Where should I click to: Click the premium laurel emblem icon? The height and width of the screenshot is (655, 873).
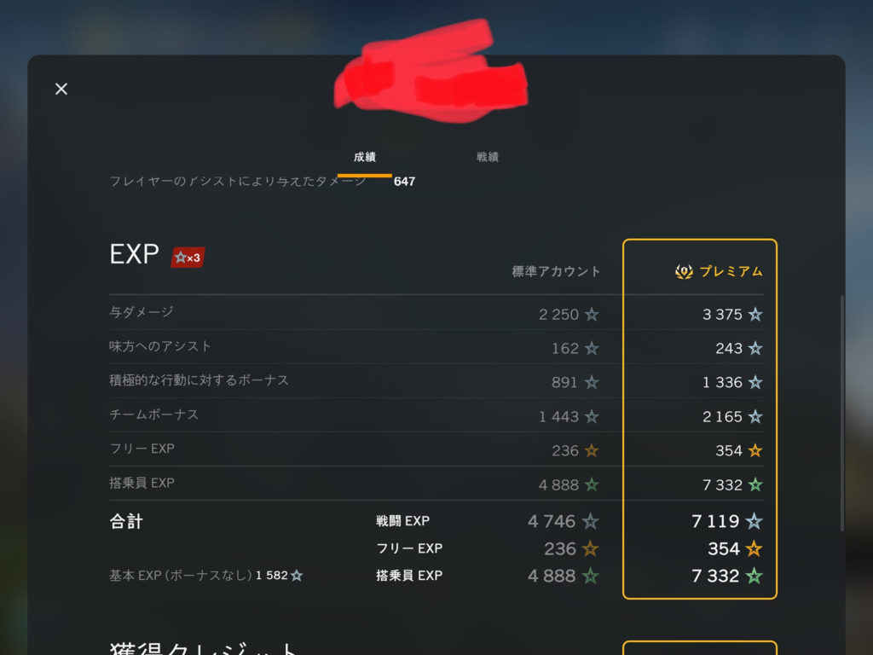684,271
